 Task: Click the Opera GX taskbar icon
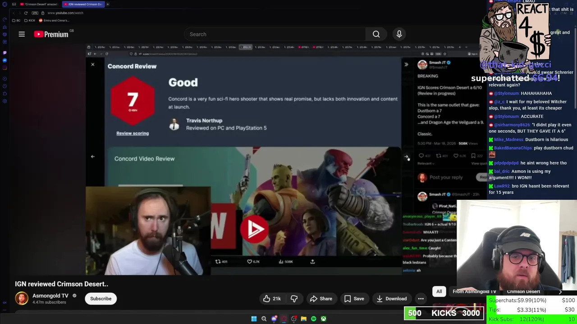(284, 319)
